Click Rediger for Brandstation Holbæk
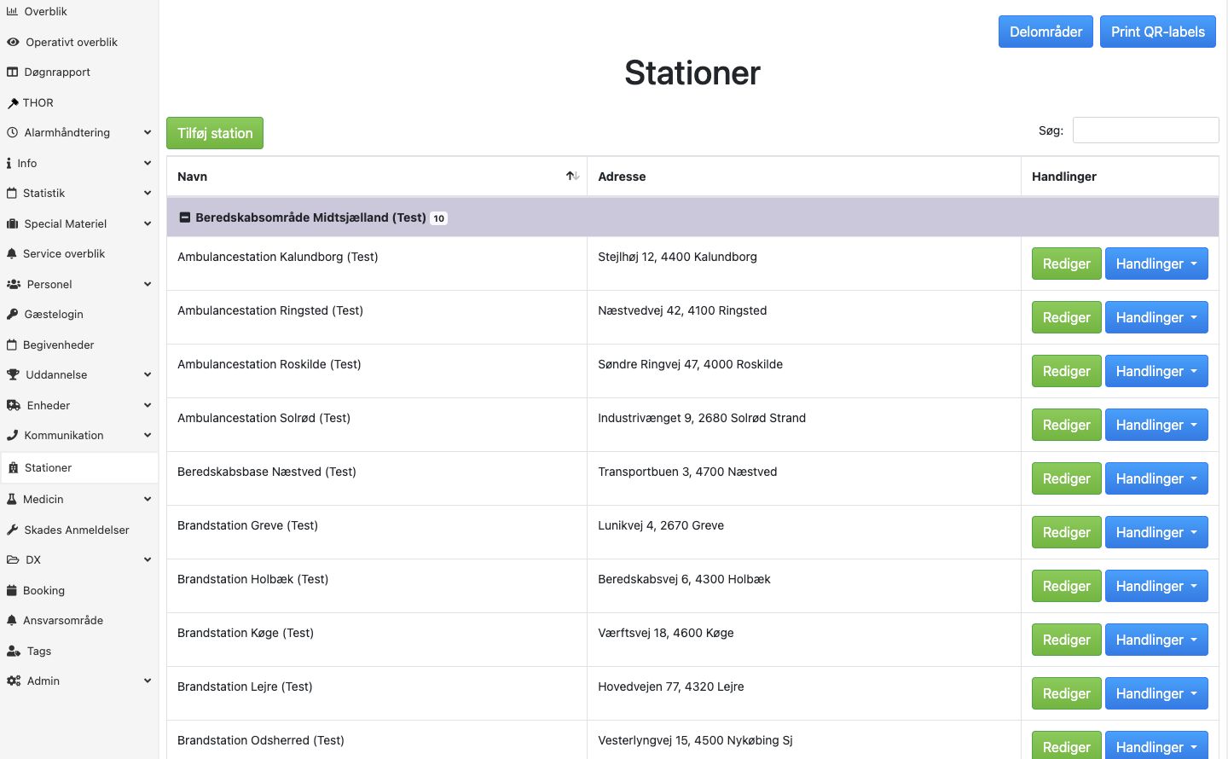Image resolution: width=1228 pixels, height=759 pixels. (x=1067, y=587)
